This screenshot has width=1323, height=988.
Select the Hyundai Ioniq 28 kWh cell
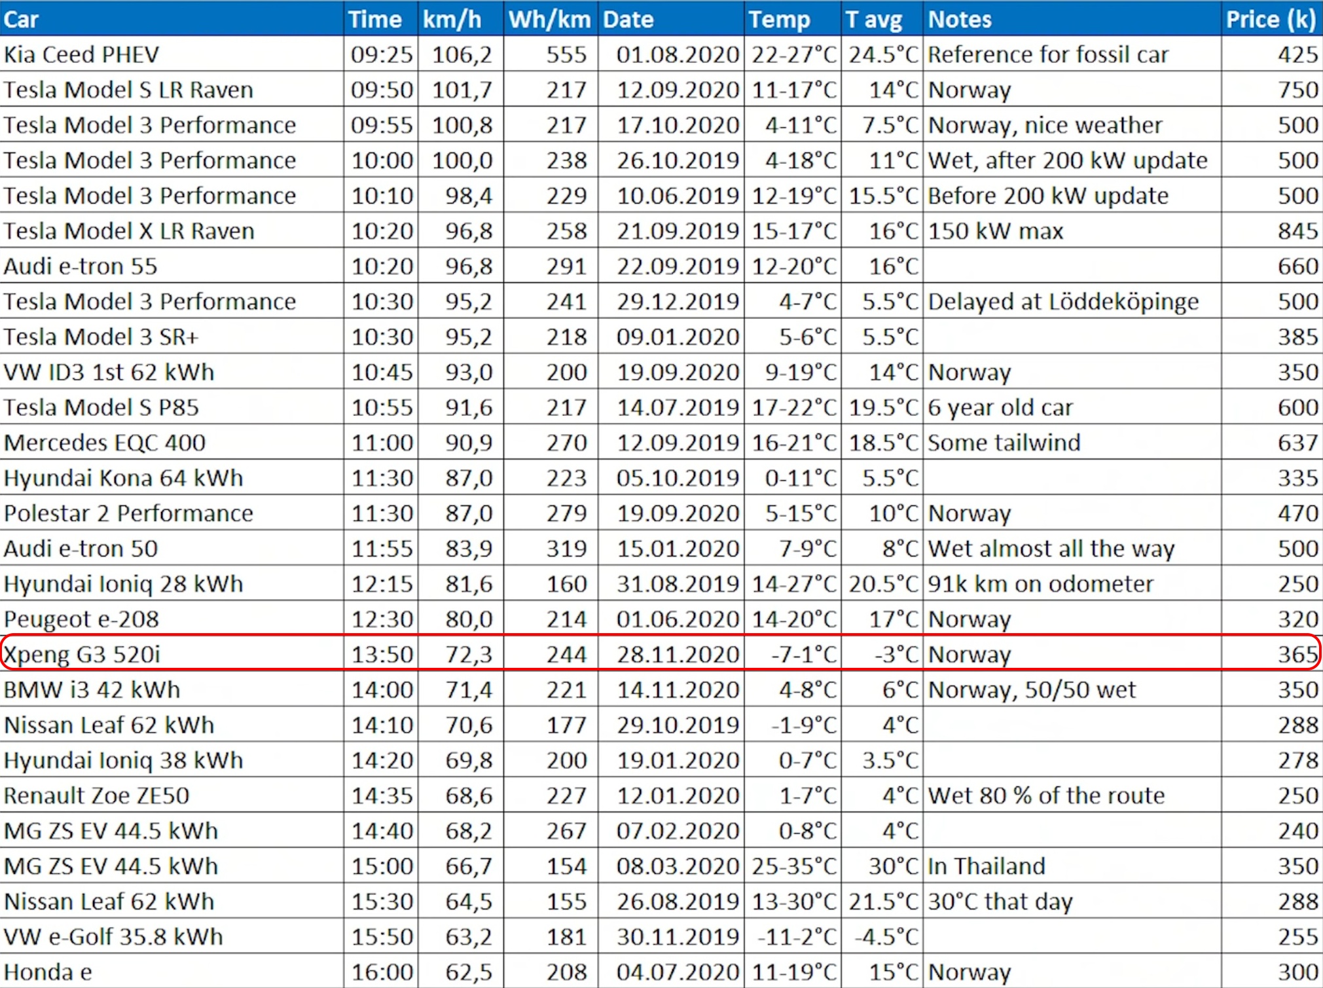point(172,583)
